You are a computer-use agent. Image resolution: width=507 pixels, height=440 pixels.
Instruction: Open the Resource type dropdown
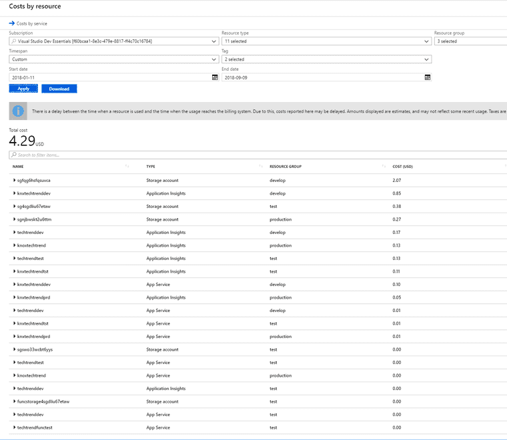tap(327, 41)
